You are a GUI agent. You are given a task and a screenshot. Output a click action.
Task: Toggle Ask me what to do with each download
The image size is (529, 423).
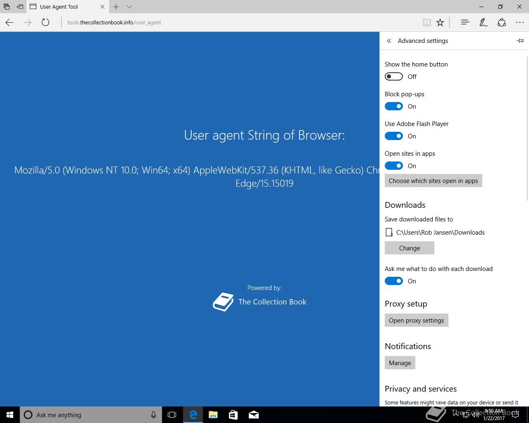click(x=394, y=281)
